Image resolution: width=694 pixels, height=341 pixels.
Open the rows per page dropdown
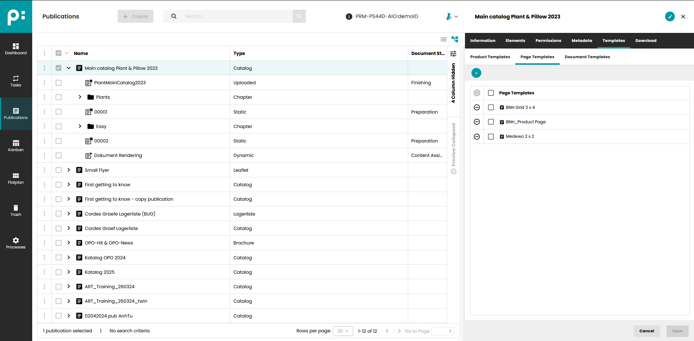click(342, 331)
